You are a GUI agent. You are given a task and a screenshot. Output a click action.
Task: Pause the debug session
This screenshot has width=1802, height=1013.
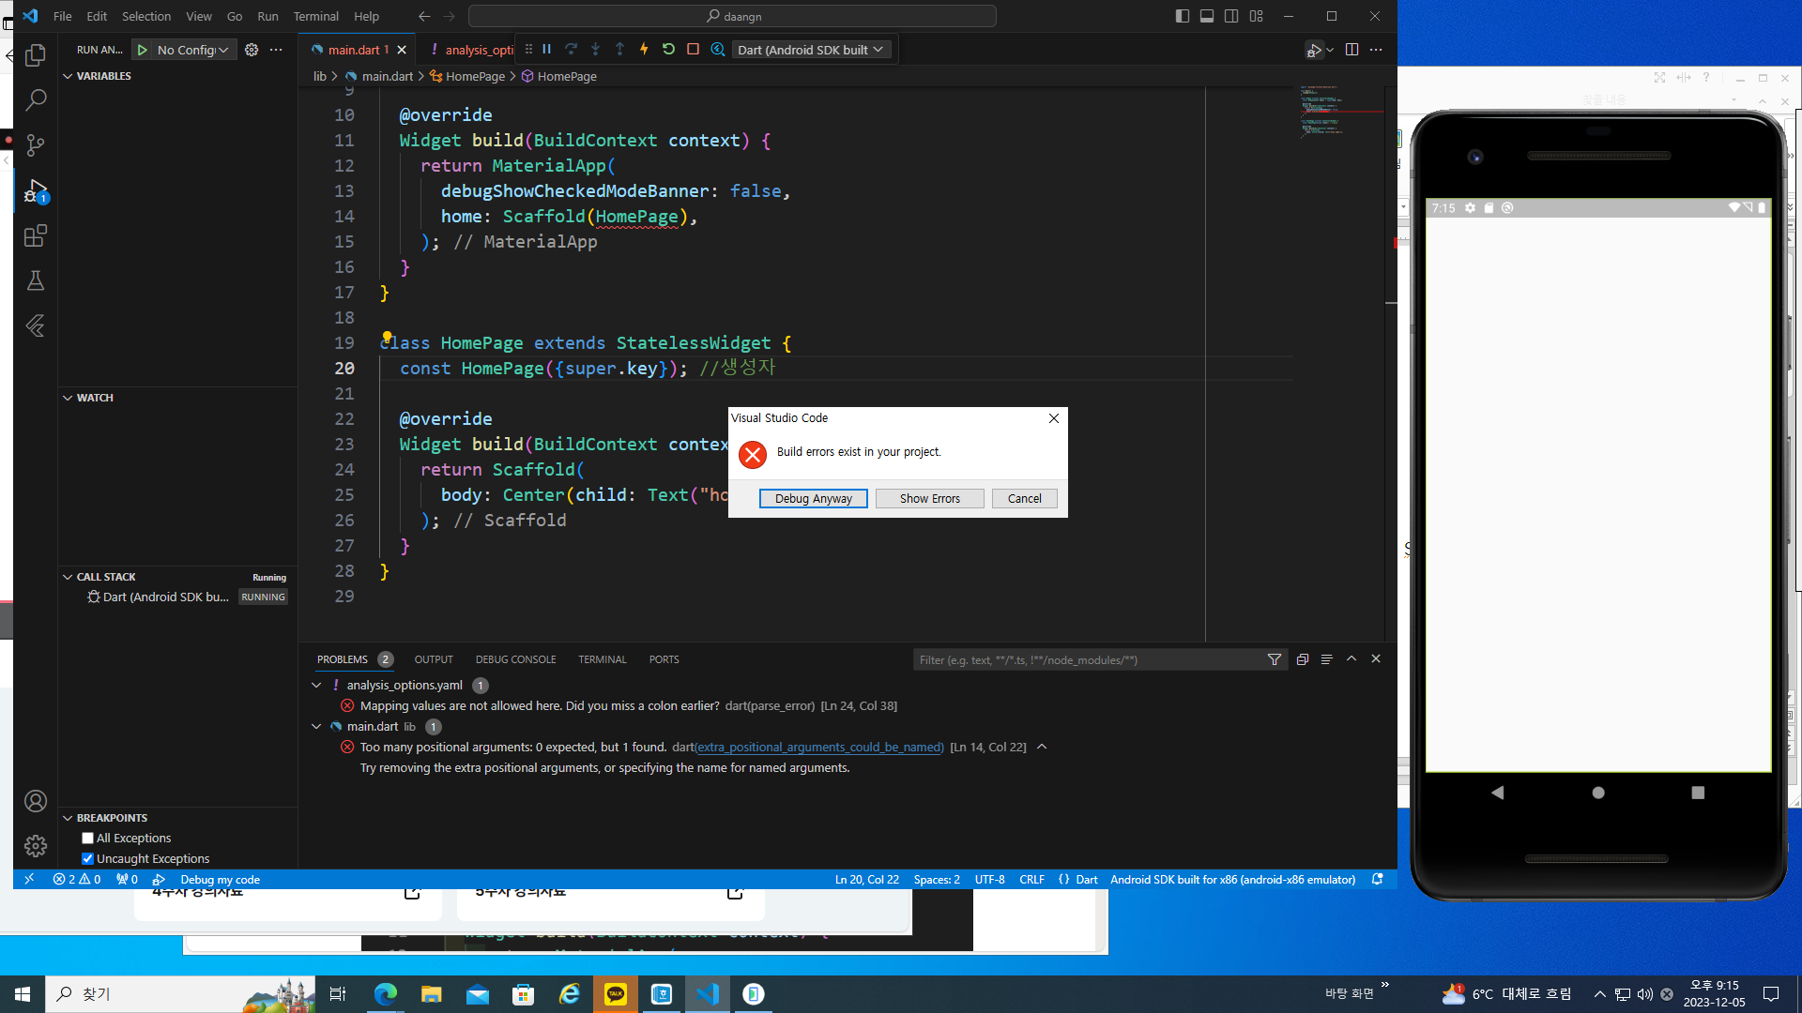click(x=546, y=50)
